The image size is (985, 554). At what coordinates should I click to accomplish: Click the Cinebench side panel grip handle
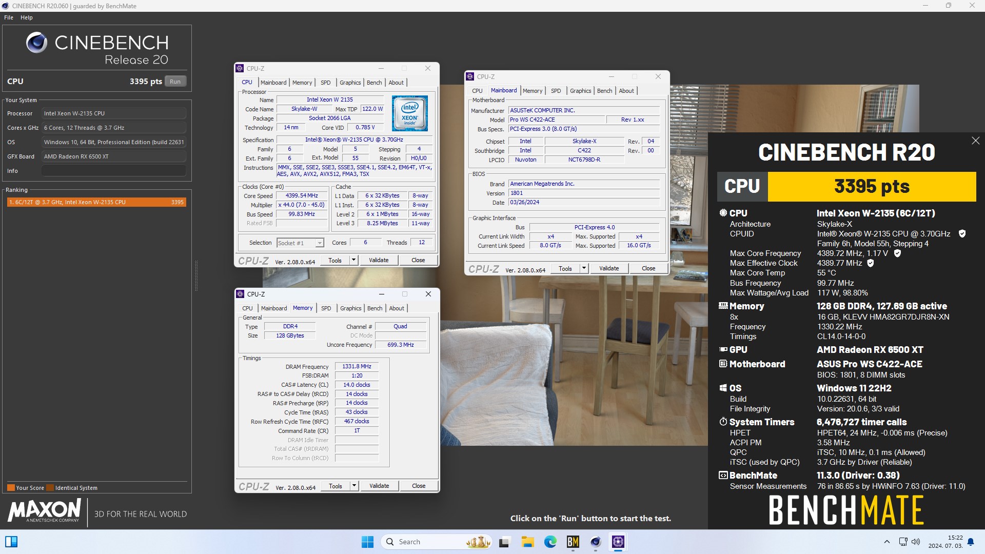[196, 275]
